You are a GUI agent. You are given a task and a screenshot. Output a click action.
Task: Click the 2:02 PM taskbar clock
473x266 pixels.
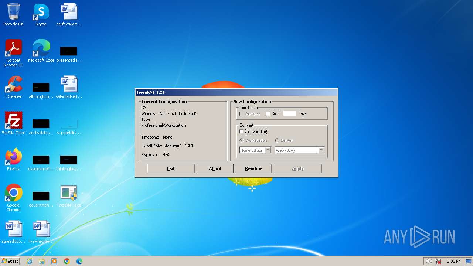pos(454,261)
